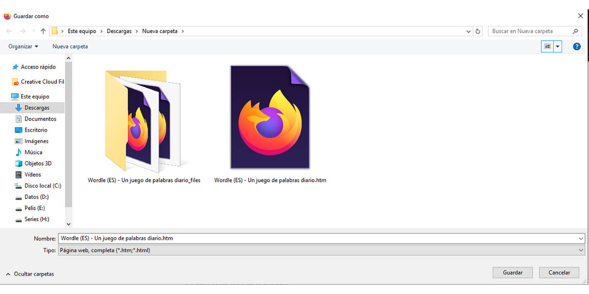Select Series (H:) drive
This screenshot has height=294, width=589.
(x=38, y=220)
